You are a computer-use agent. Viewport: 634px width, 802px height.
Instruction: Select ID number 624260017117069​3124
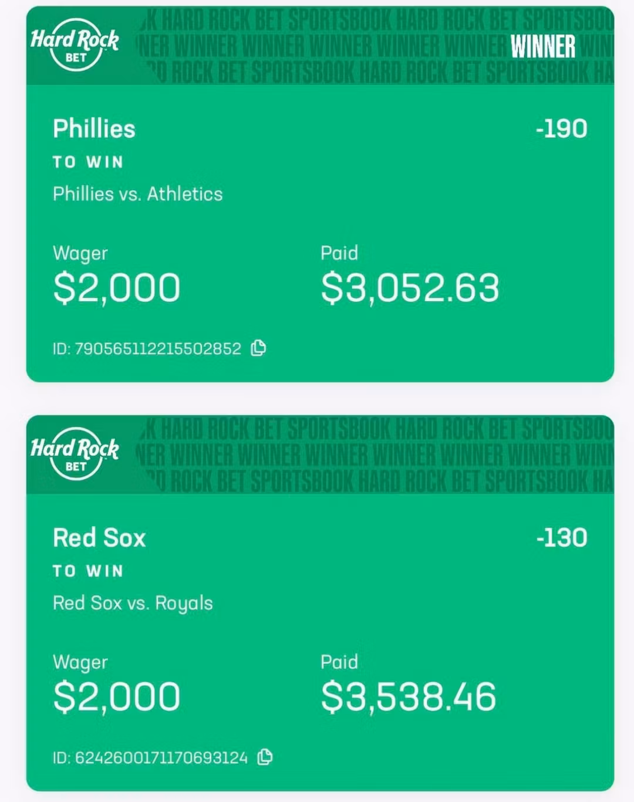tap(161, 758)
